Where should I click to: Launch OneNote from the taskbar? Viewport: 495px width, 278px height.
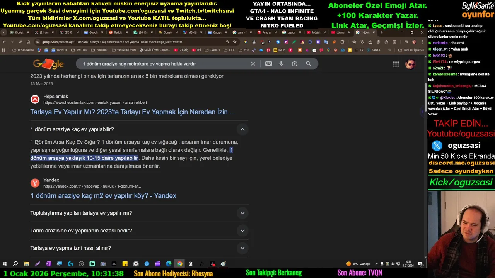[x=48, y=264]
